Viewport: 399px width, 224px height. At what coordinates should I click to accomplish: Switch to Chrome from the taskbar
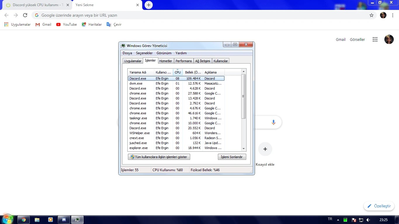(24, 220)
